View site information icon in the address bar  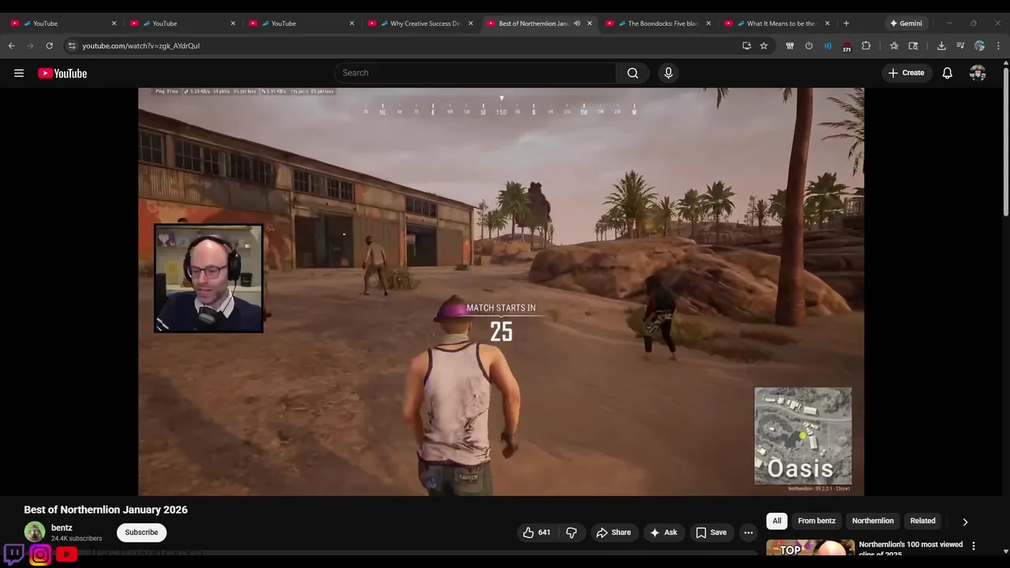click(x=72, y=46)
